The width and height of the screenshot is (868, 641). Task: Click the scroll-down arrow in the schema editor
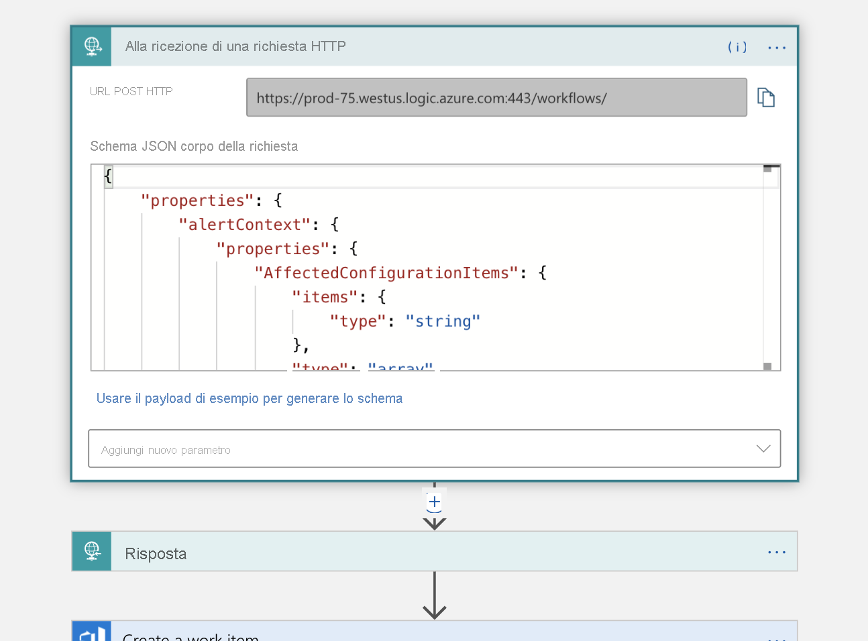(769, 365)
